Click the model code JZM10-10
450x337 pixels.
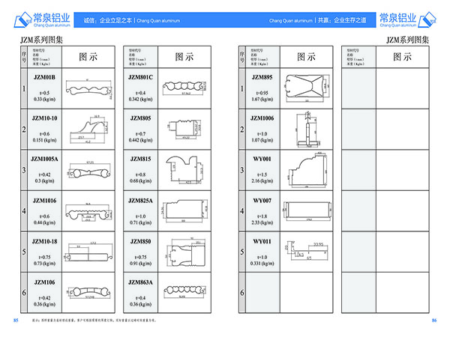(44, 118)
